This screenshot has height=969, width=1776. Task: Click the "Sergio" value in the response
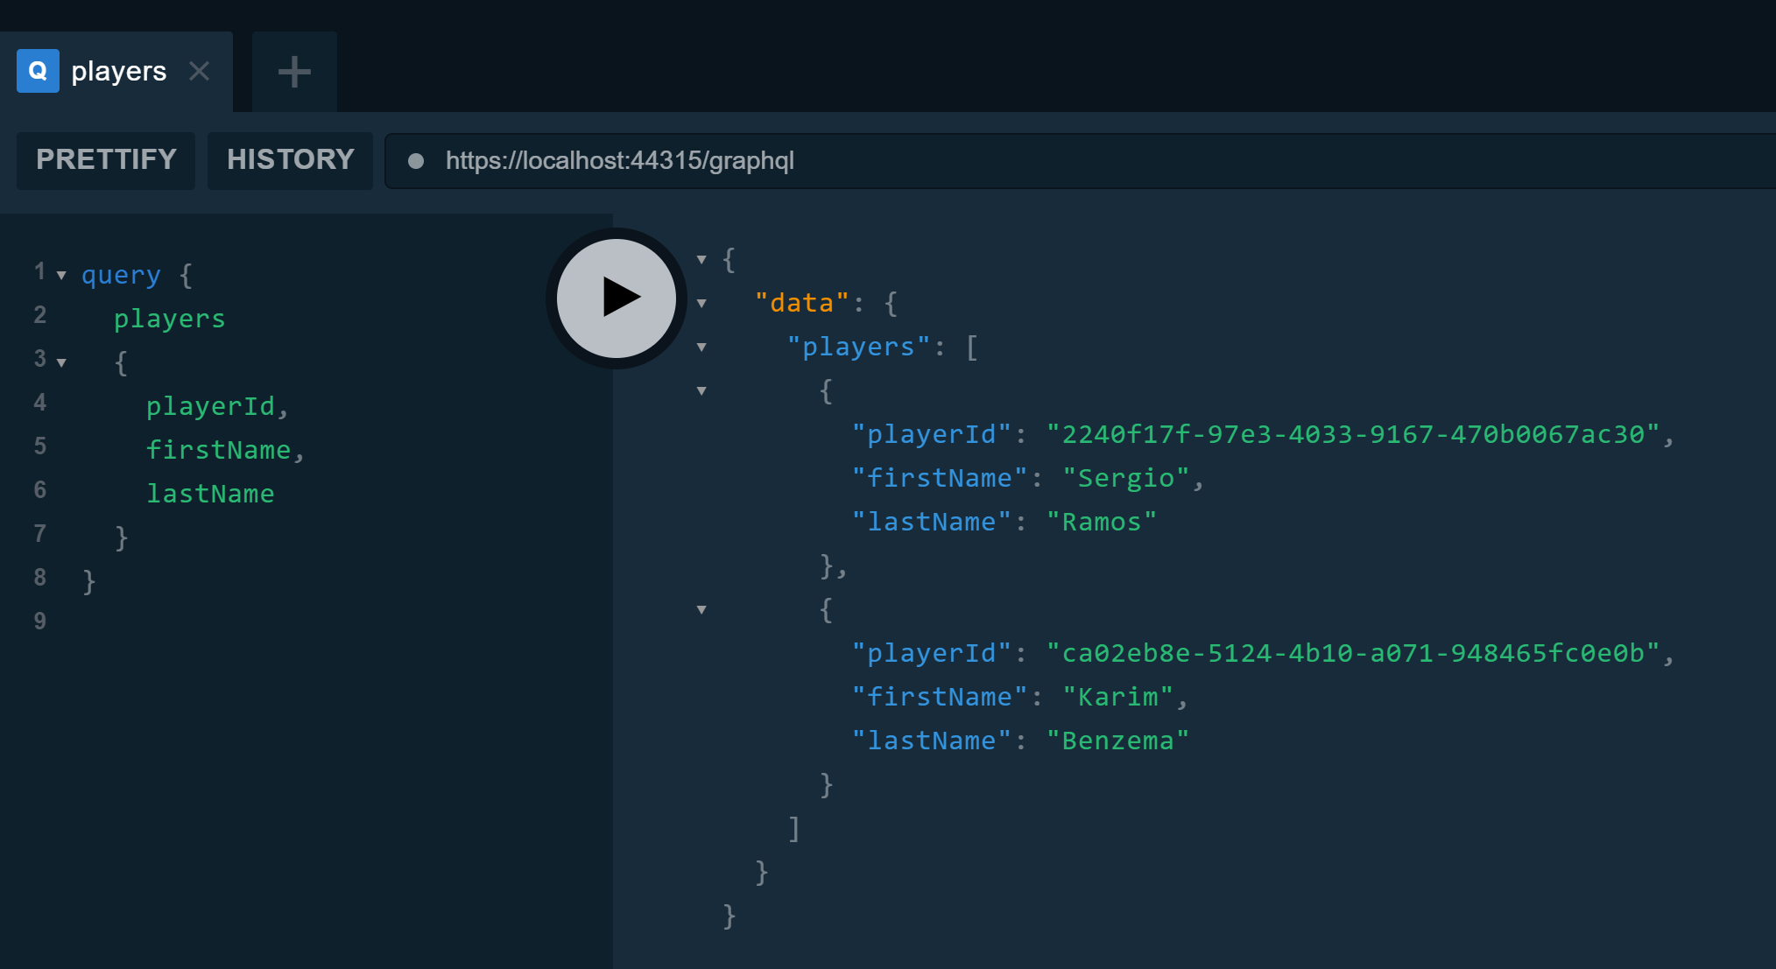pos(1126,478)
